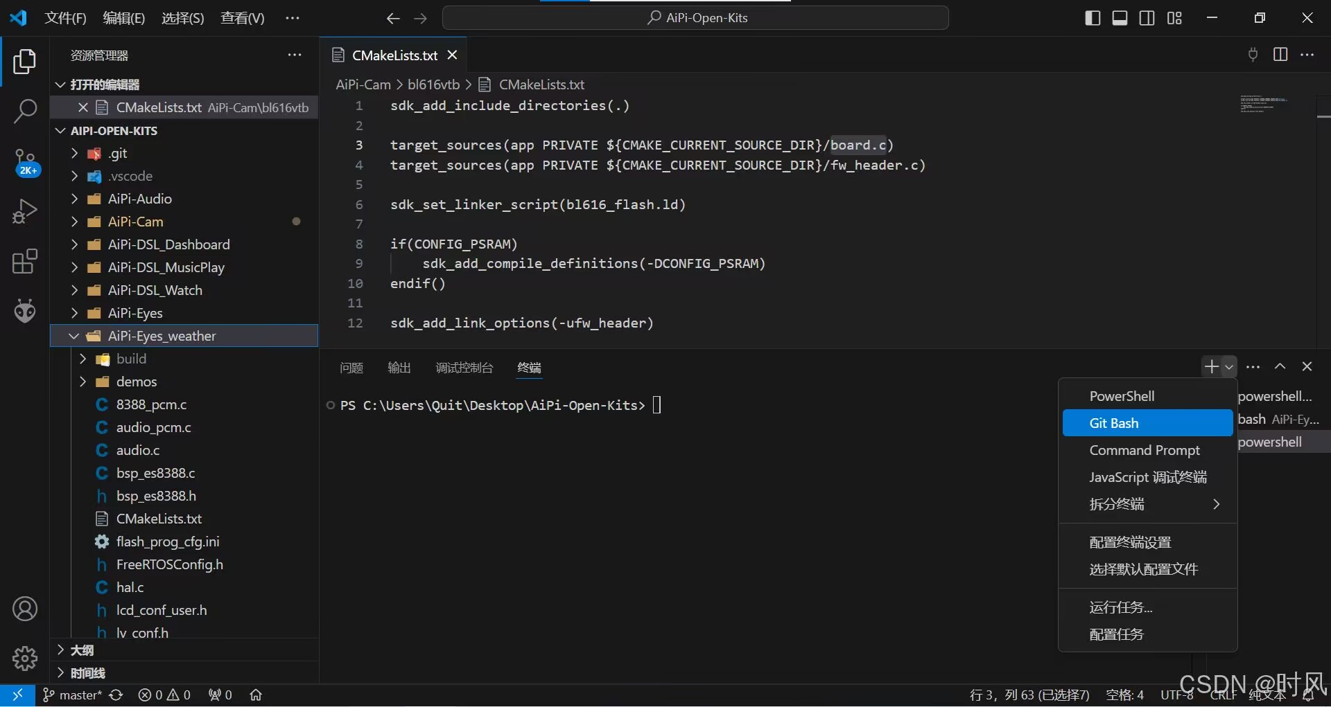Close the terminal panel
The width and height of the screenshot is (1331, 707).
point(1307,367)
